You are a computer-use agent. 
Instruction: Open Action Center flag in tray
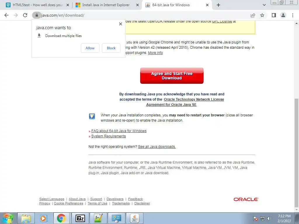click(x=255, y=218)
